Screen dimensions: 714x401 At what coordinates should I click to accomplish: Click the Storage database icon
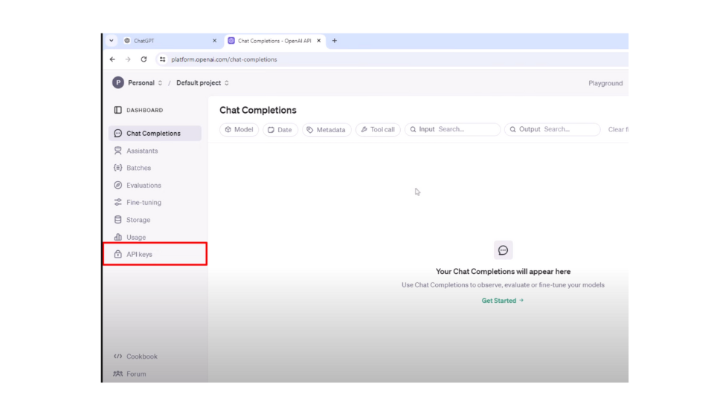pyautogui.click(x=118, y=220)
